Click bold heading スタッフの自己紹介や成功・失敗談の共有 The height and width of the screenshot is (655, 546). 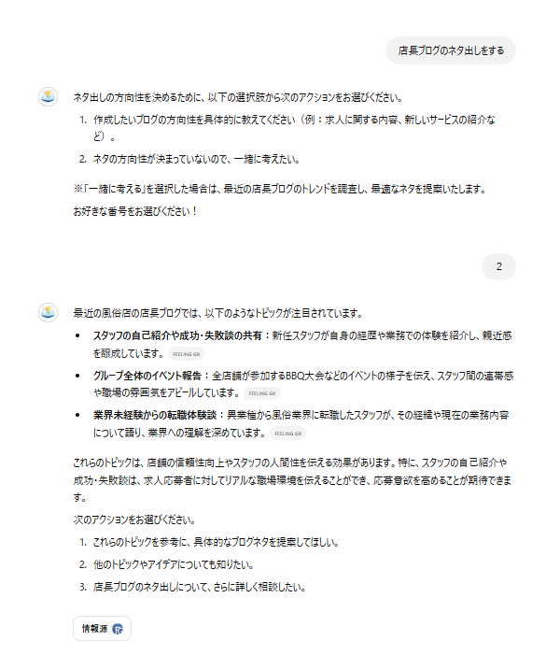pos(177,335)
